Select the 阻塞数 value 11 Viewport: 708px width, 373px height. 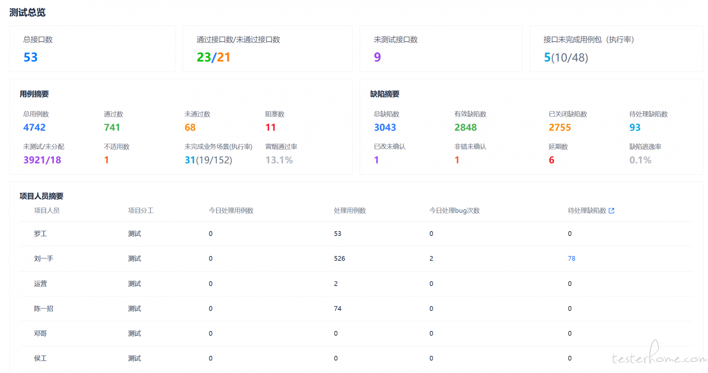[270, 127]
